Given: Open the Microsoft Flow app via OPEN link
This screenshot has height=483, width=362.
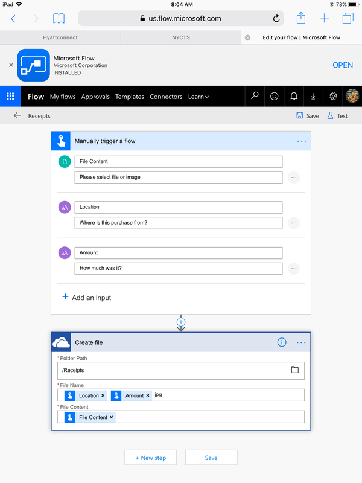Looking at the screenshot, I should click(x=343, y=65).
